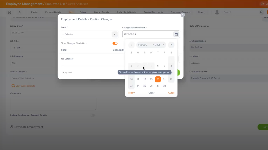
Task: Click the Date of Permanency field
Action: pos(229,33)
